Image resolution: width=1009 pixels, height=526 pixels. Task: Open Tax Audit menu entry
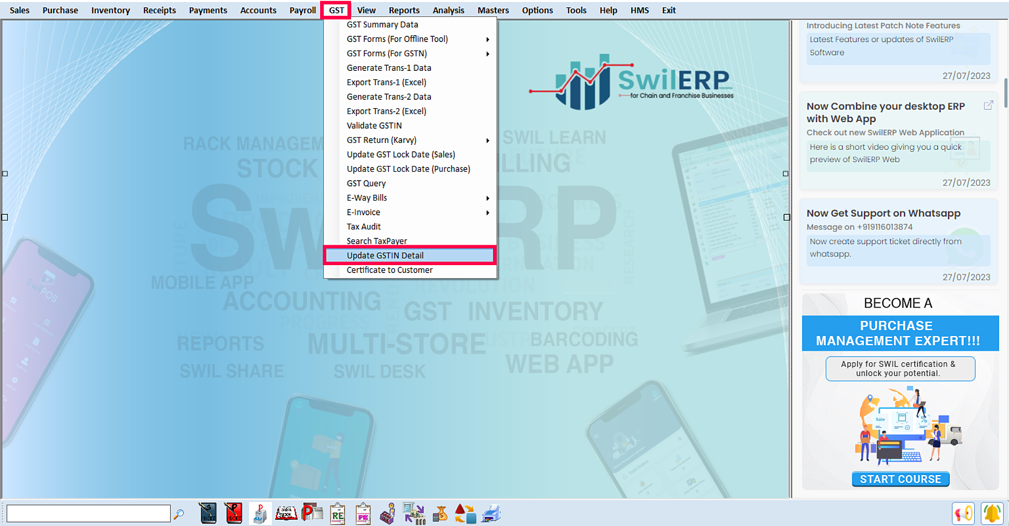click(x=410, y=227)
